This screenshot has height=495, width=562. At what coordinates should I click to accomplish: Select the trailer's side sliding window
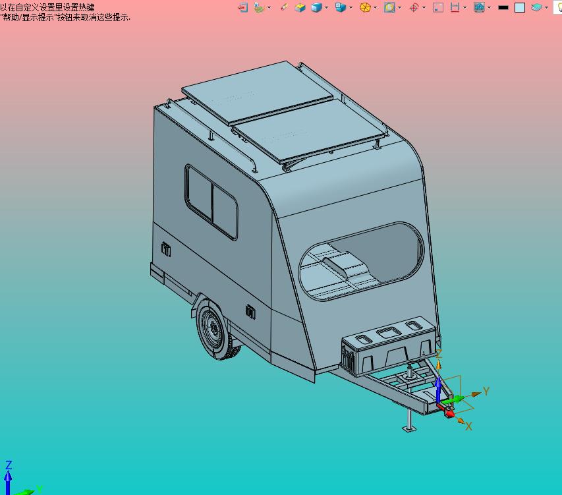coord(211,202)
